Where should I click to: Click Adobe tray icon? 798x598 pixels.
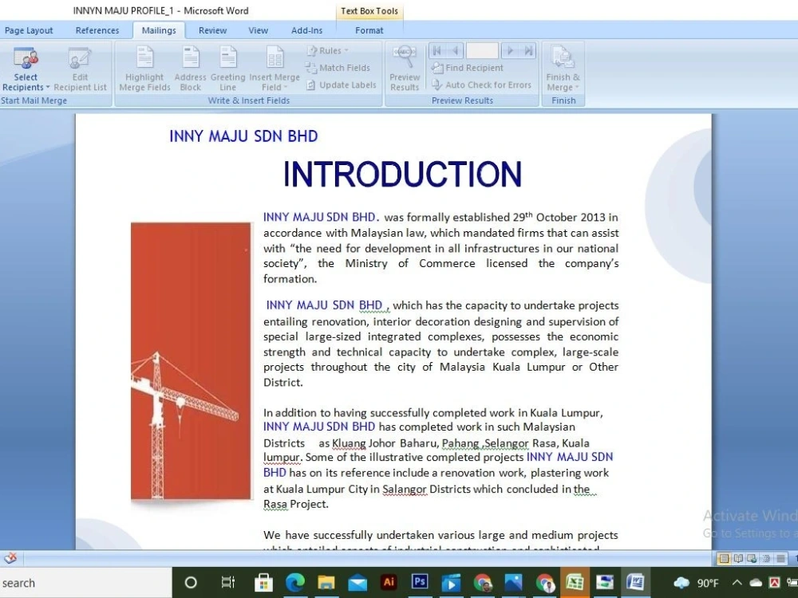[775, 583]
